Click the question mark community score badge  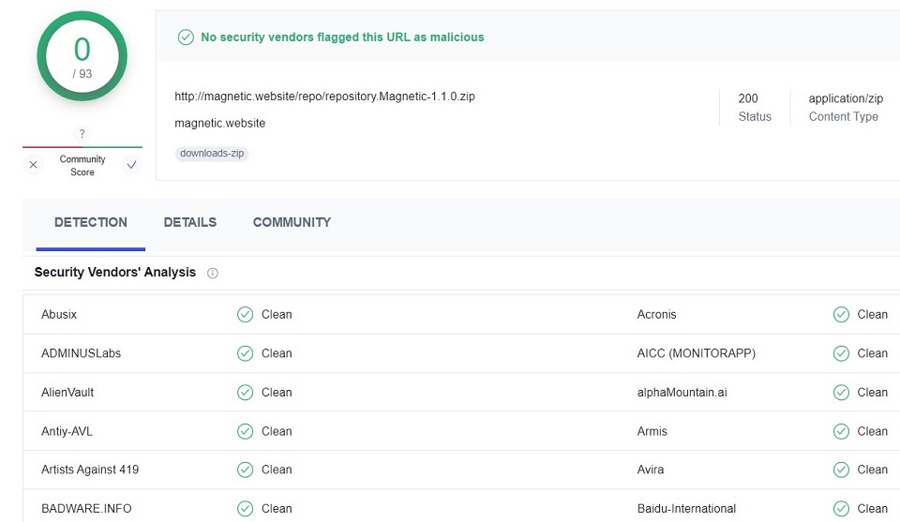pos(82,134)
